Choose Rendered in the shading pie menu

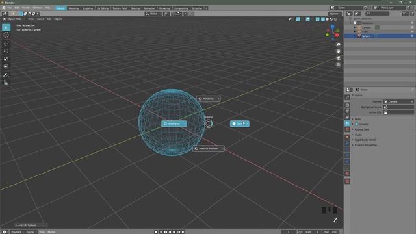pyautogui.click(x=209, y=99)
